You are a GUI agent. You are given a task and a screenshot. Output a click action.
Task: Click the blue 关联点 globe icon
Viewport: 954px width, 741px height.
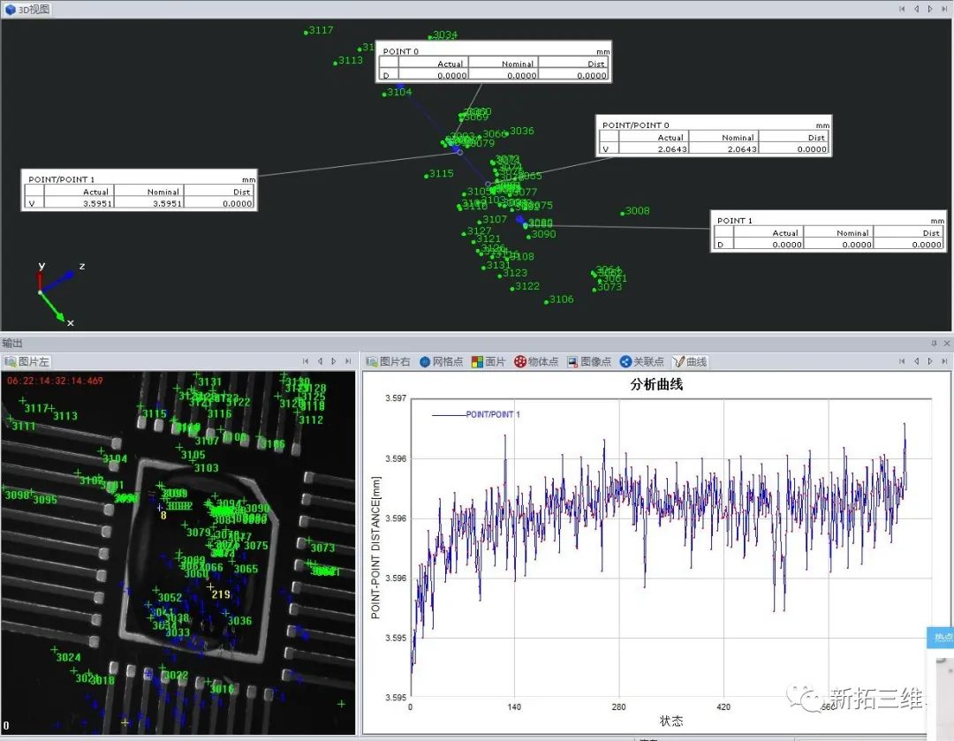coord(624,361)
